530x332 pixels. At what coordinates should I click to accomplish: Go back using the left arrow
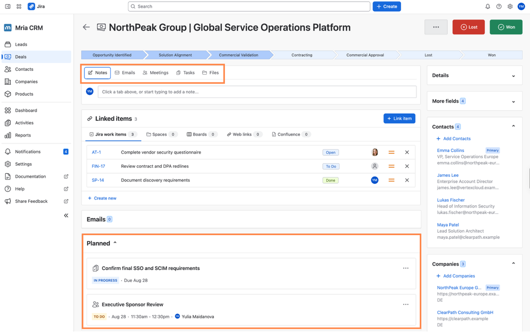(86, 28)
